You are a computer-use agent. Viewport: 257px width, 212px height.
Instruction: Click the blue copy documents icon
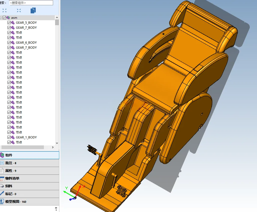click(x=33, y=10)
